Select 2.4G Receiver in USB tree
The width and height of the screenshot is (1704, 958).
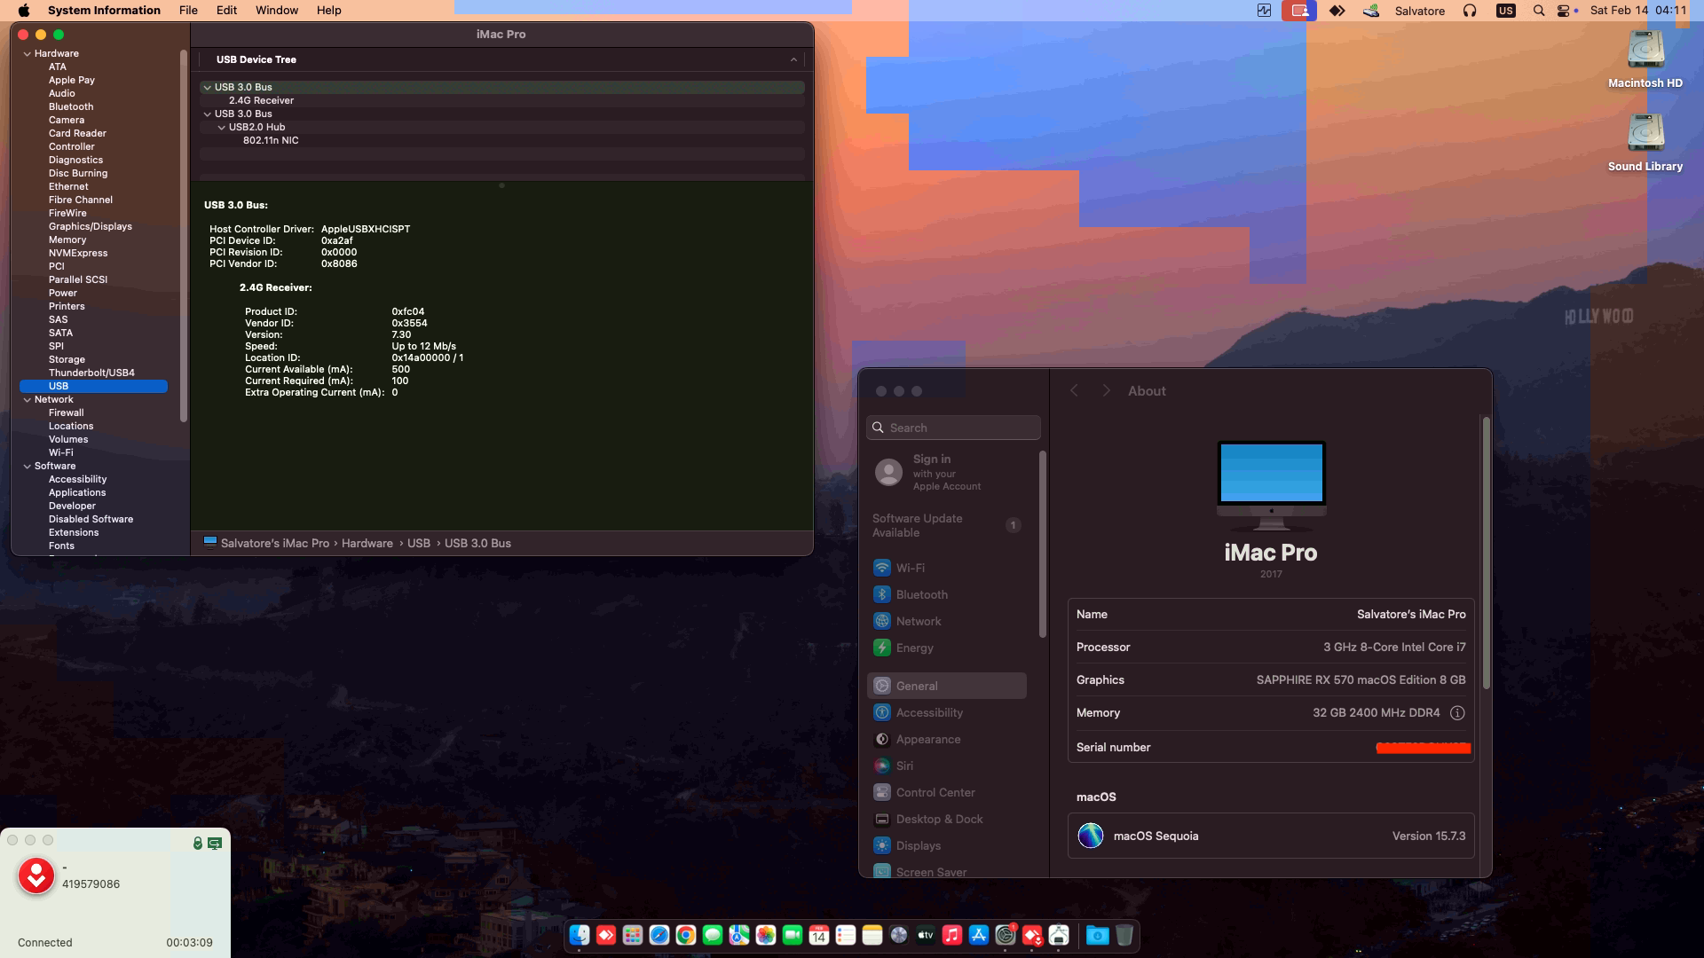click(261, 101)
